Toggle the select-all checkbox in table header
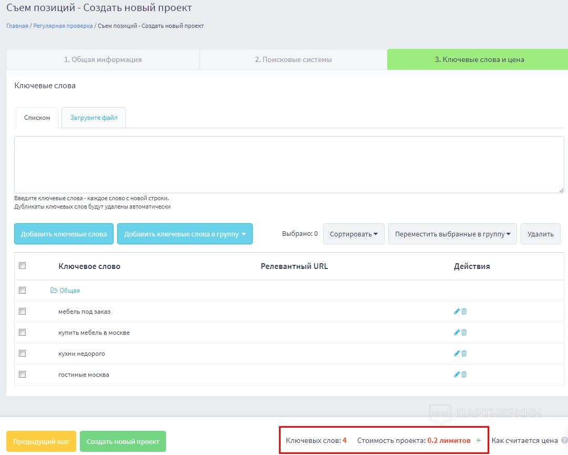Screen dimensions: 568x455 (x=22, y=266)
